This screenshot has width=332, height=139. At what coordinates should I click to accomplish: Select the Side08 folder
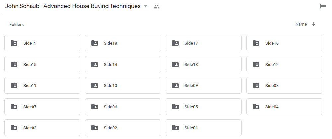[x=284, y=85]
